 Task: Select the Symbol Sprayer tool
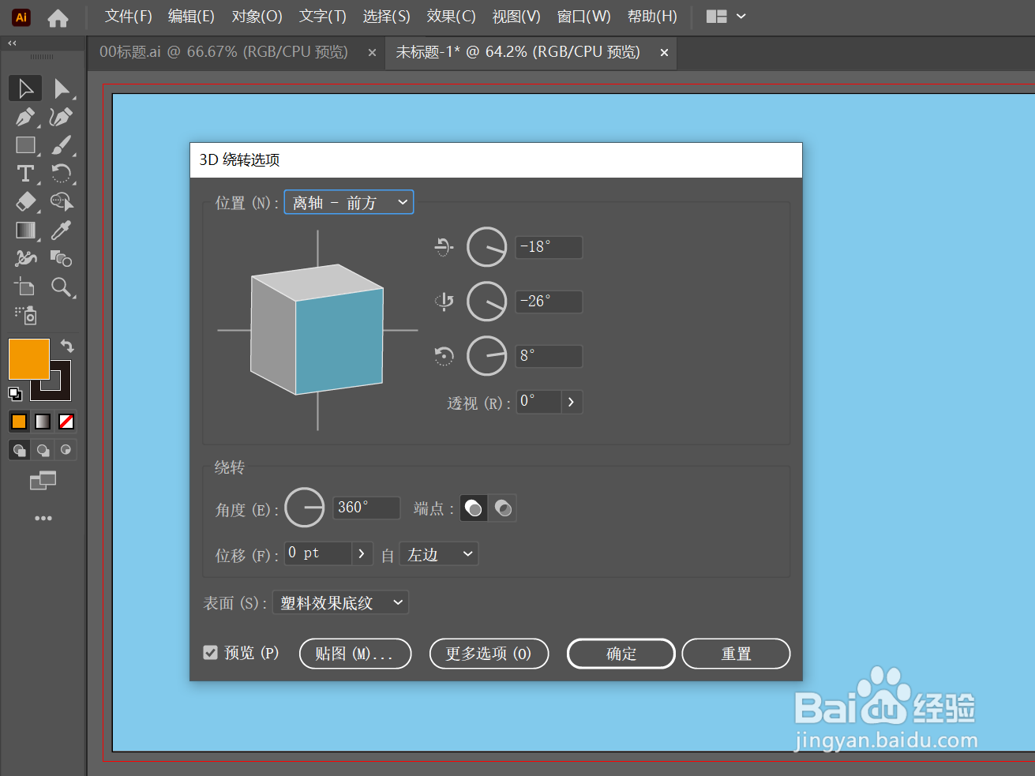(x=25, y=315)
